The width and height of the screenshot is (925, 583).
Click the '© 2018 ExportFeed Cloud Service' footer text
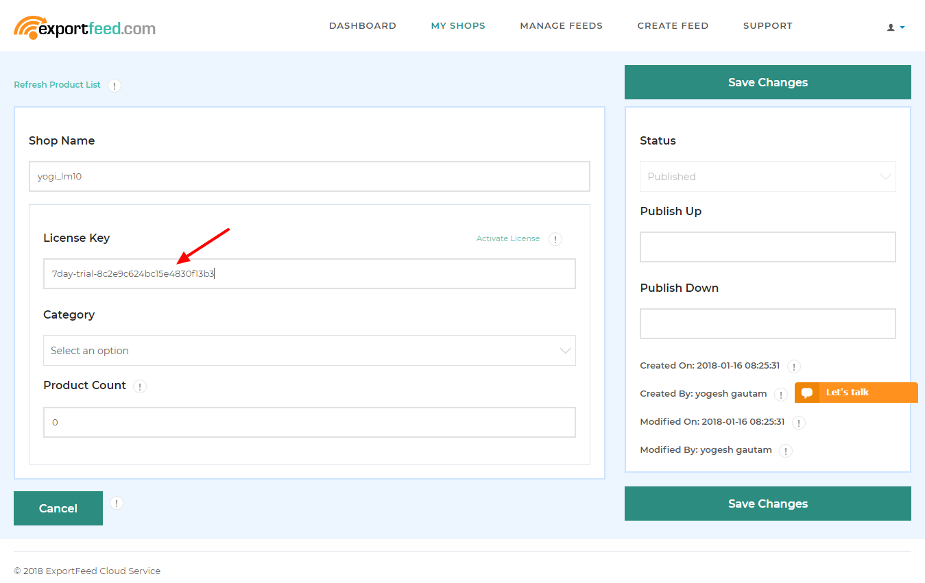[87, 571]
